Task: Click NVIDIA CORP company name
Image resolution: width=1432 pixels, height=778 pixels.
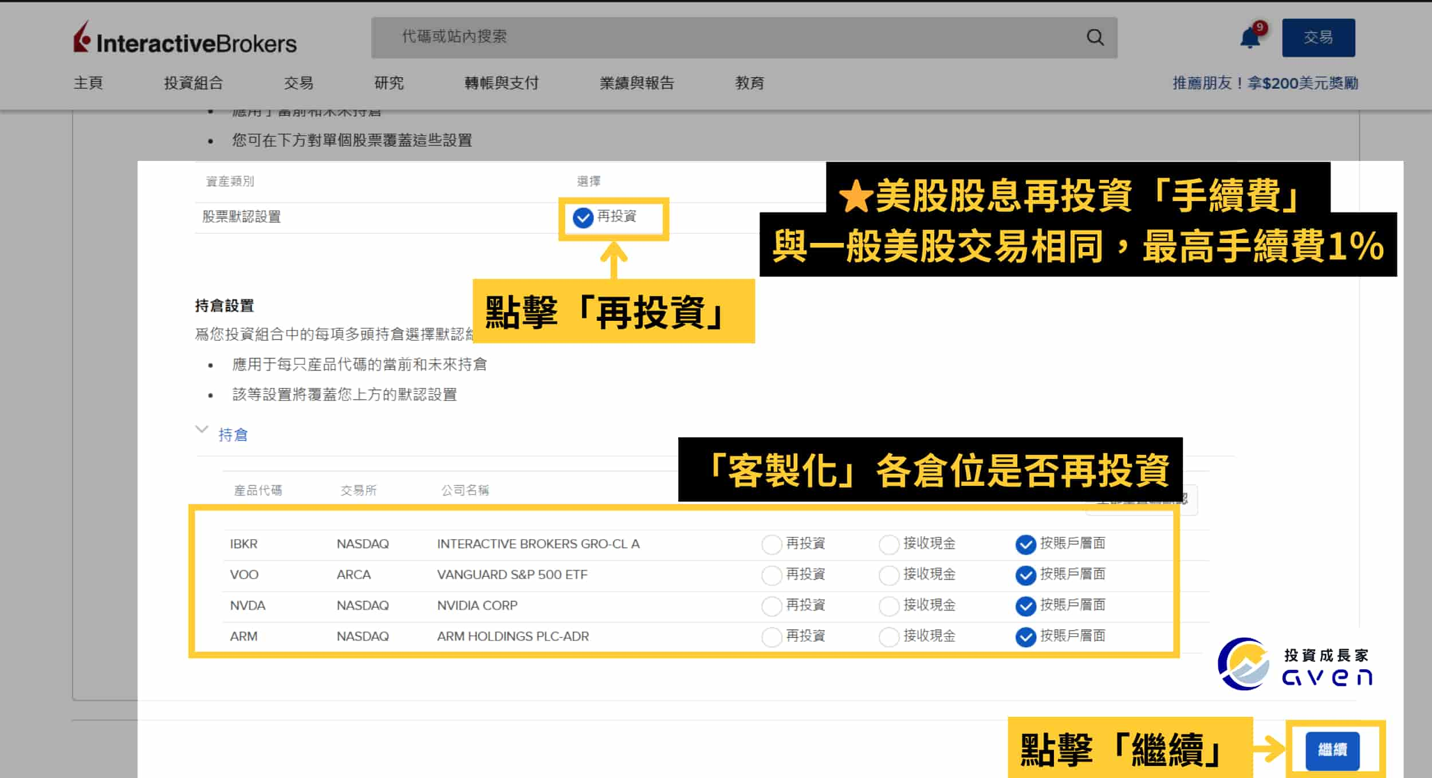Action: pos(477,606)
